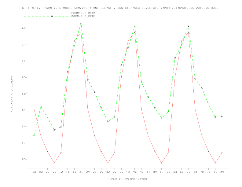Screen dimensions: 242x187
Task: Click the x-axis forecast hour label 24
Action: [88, 172]
